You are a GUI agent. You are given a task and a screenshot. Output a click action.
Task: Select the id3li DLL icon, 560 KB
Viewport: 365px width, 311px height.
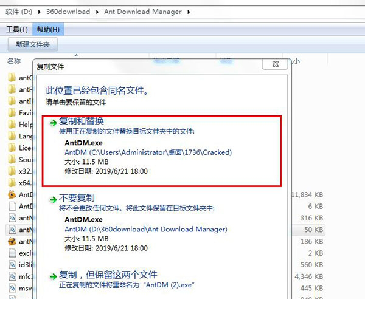(12, 265)
